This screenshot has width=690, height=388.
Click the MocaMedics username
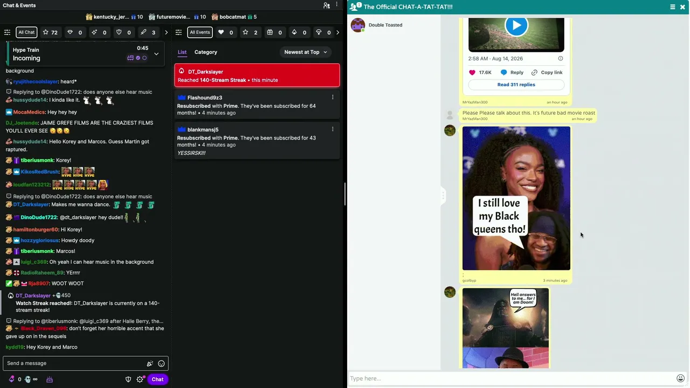[29, 112]
